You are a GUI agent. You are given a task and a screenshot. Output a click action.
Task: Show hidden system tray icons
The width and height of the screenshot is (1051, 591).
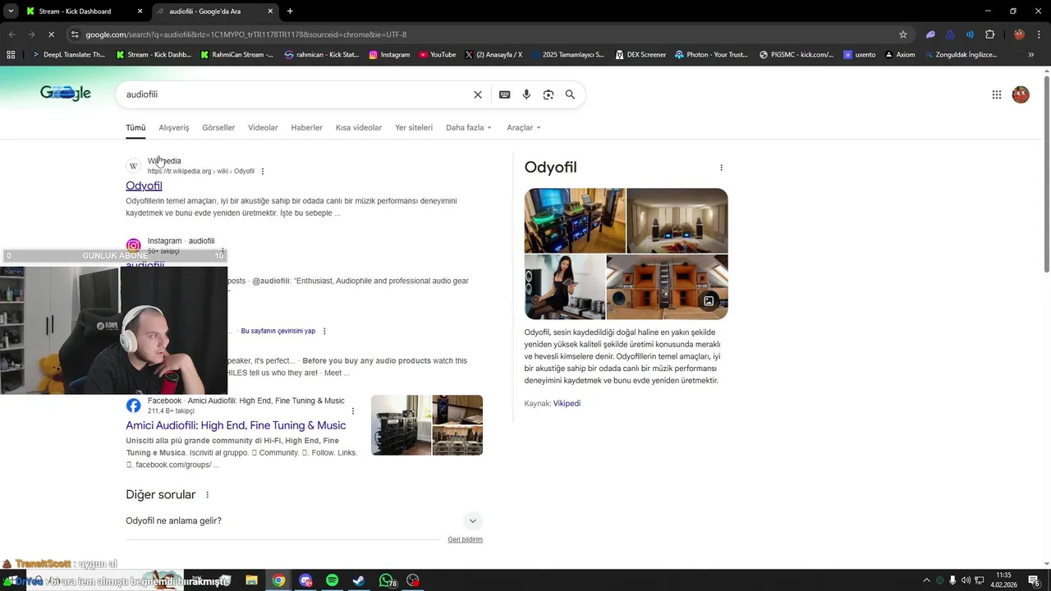(x=926, y=580)
